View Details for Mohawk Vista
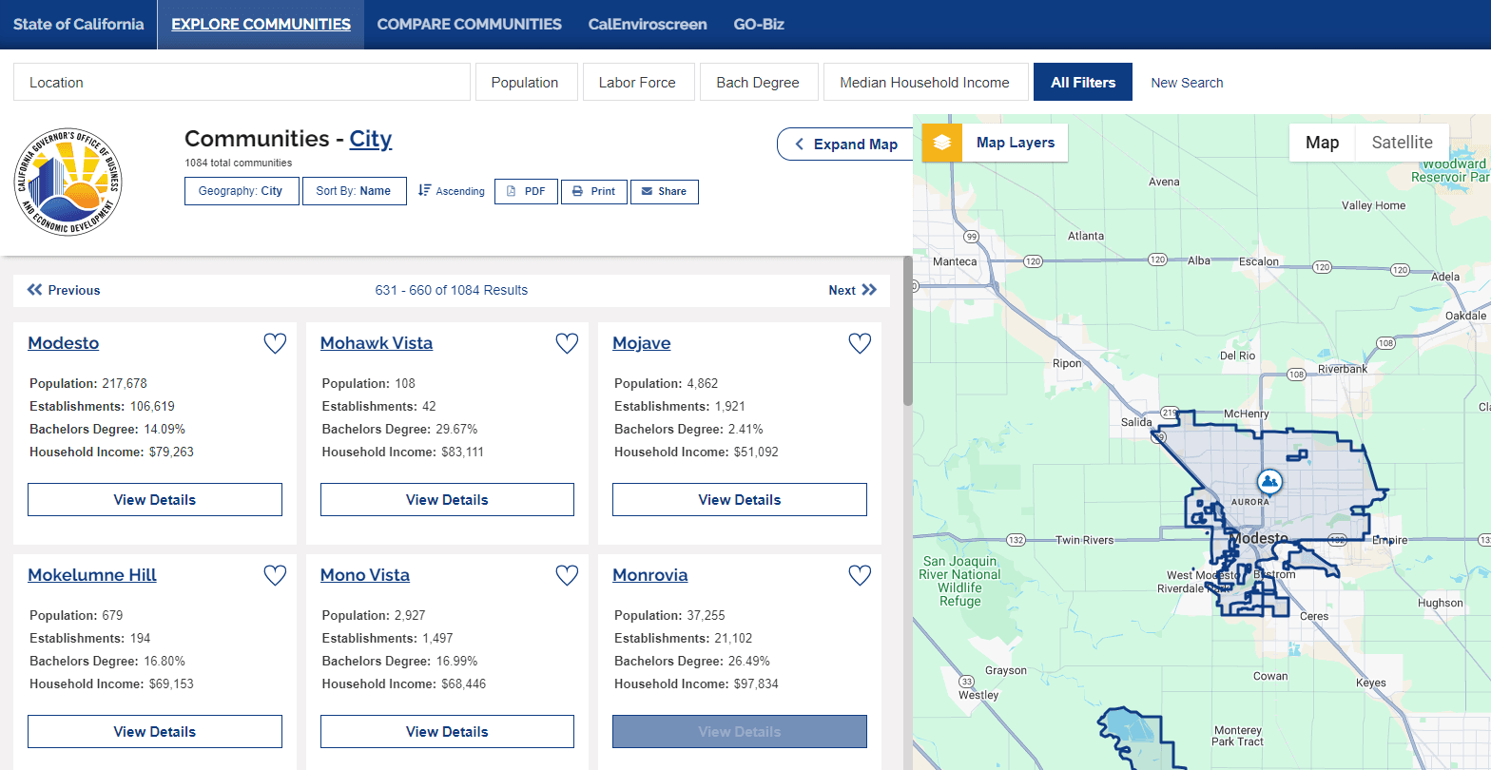 pos(447,500)
